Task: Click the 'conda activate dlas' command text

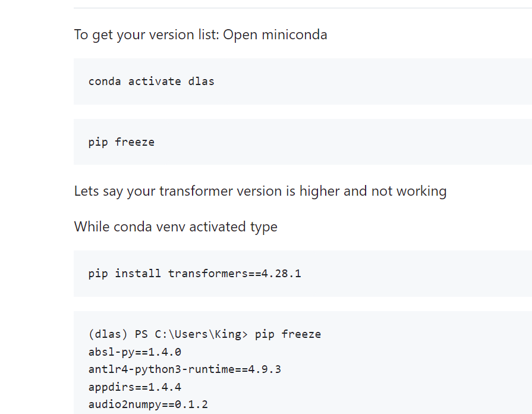Action: [x=152, y=81]
